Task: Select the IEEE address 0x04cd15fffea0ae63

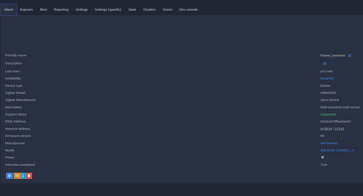Action: point(335,122)
